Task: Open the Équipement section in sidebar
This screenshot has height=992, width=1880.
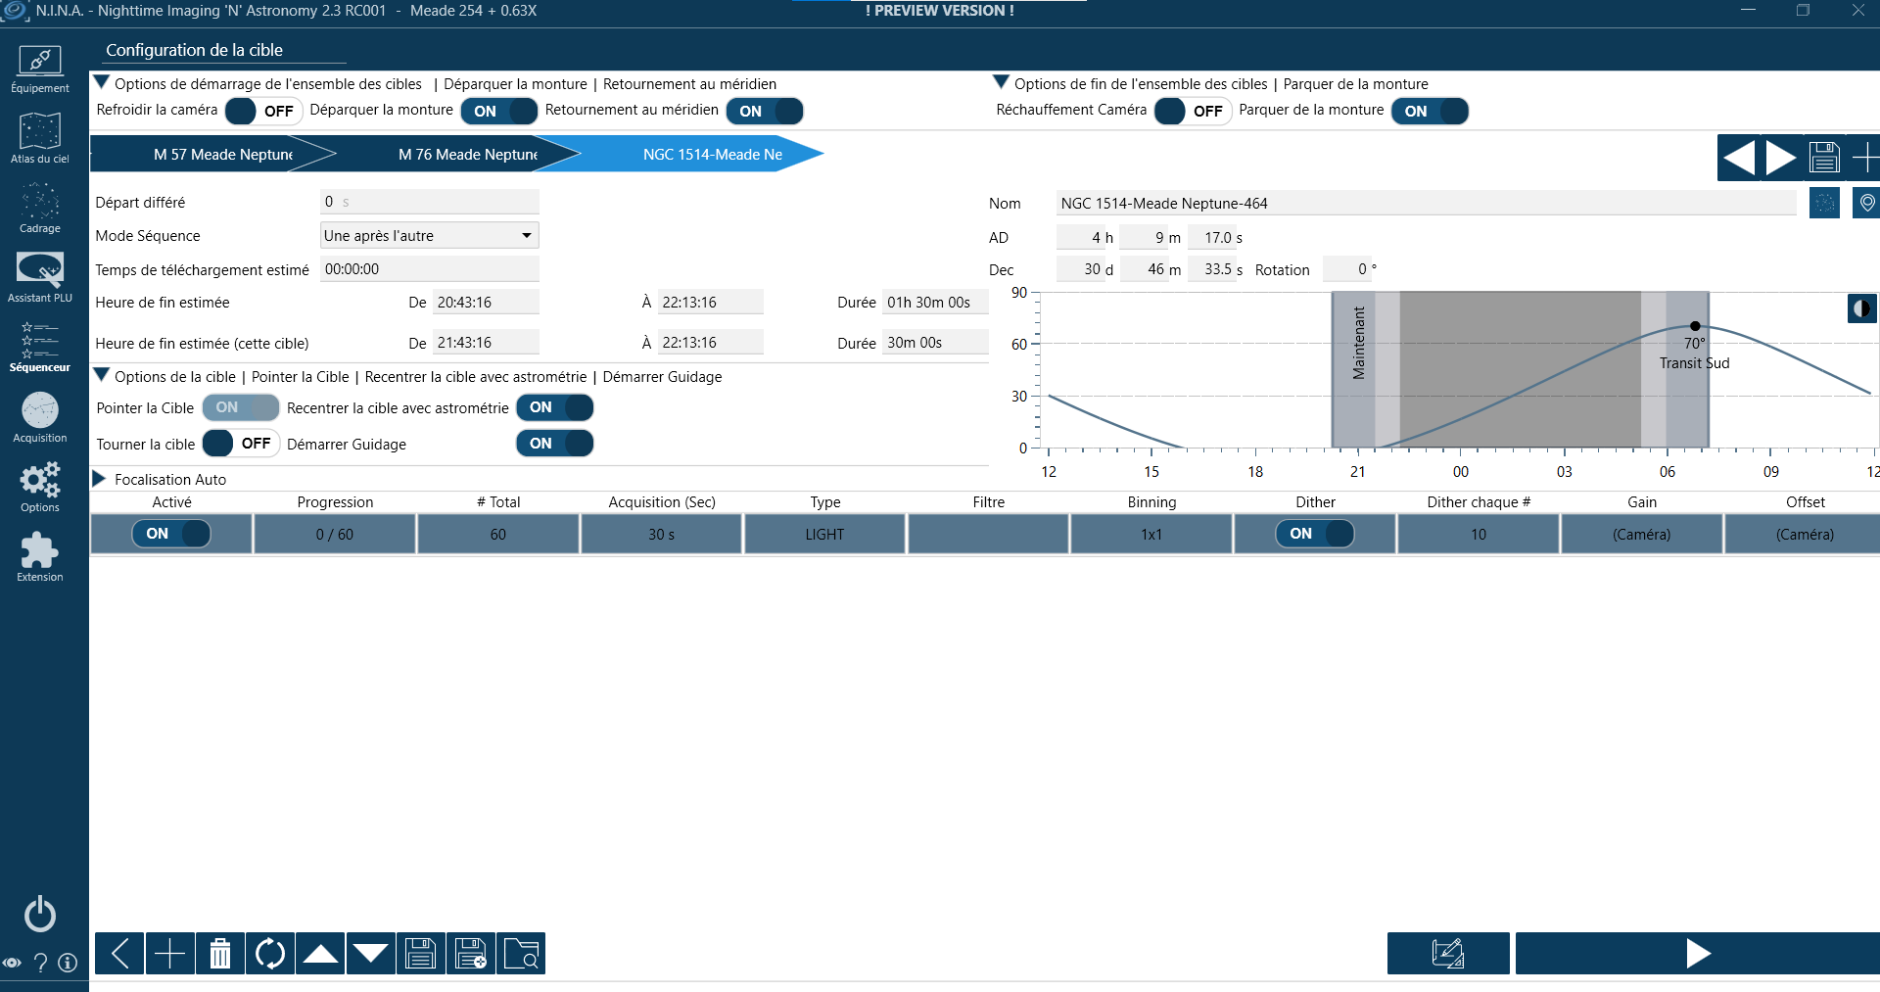Action: click(40, 69)
